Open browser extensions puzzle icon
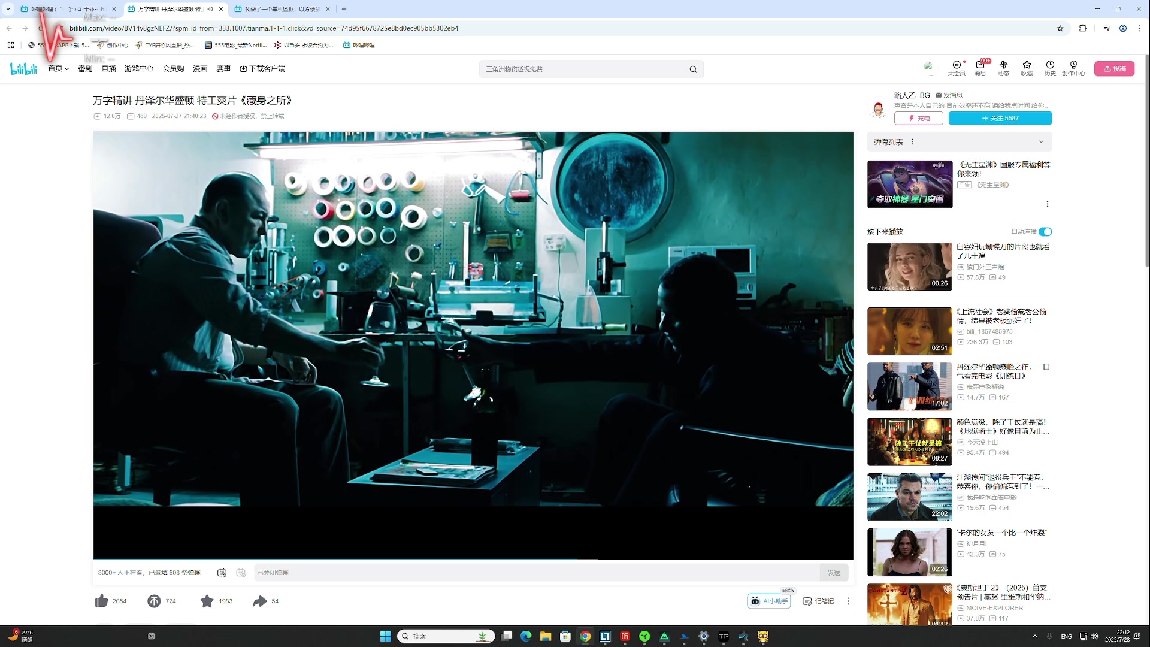 pyautogui.click(x=1083, y=28)
